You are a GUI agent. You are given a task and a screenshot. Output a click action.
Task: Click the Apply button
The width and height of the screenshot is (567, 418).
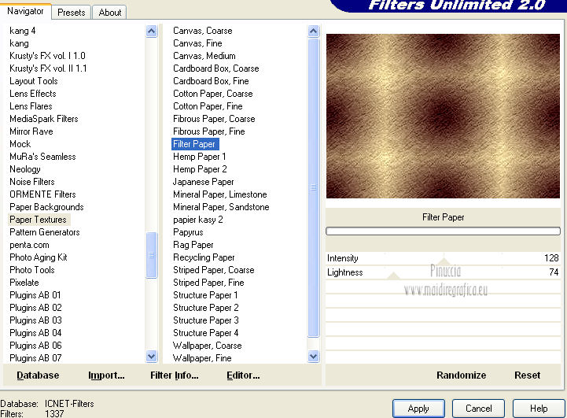(x=418, y=409)
